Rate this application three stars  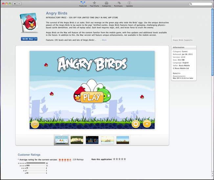coord(119,159)
